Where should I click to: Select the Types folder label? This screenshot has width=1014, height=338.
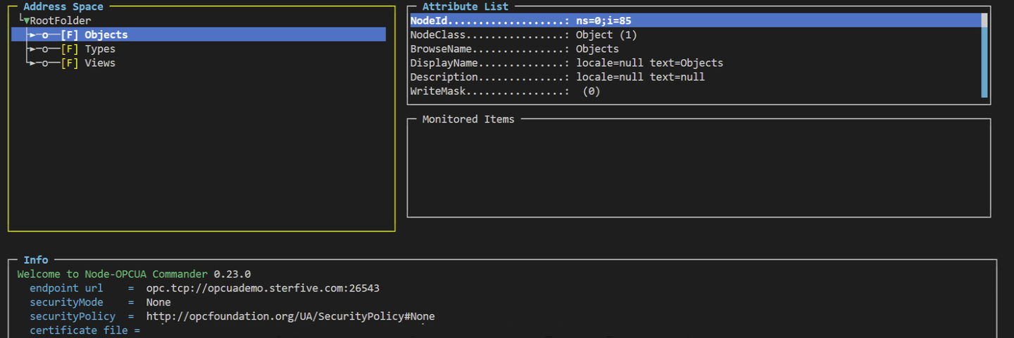[100, 49]
